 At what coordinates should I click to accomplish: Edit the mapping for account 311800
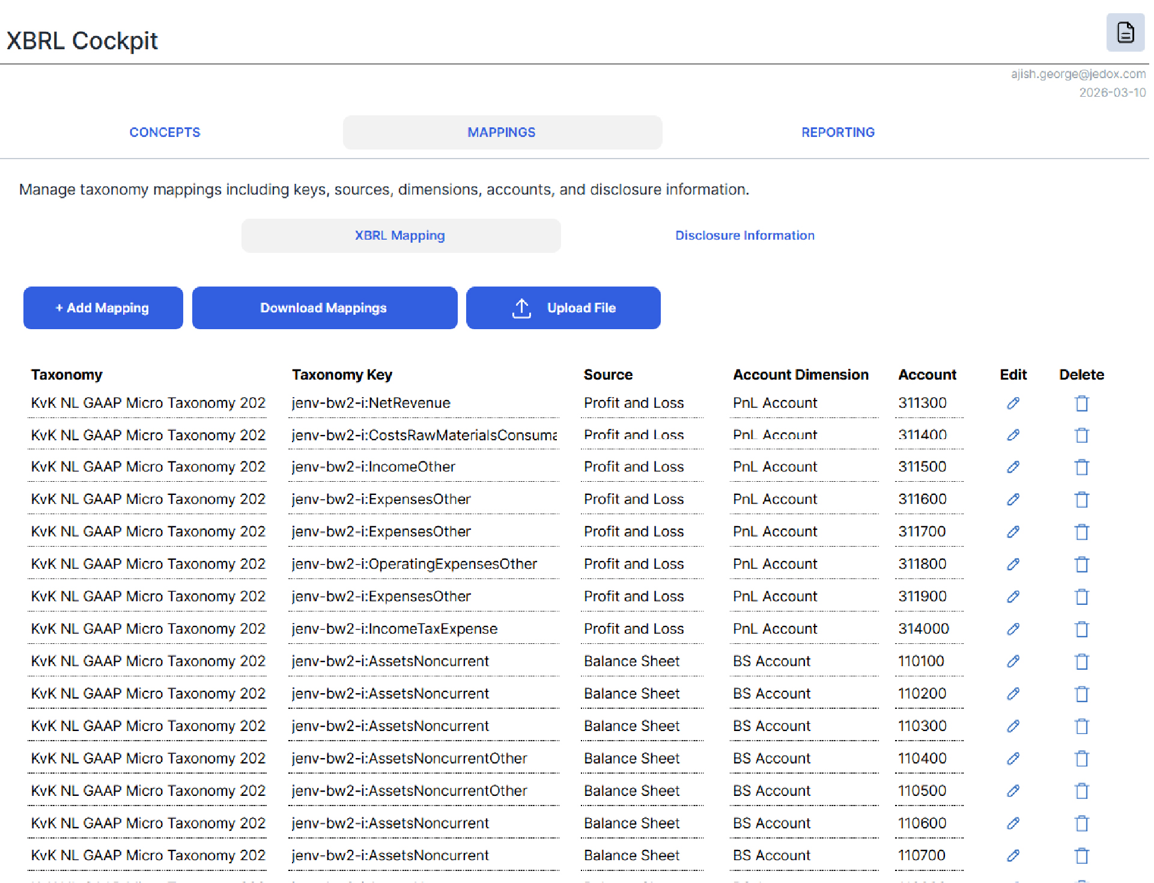(1013, 564)
